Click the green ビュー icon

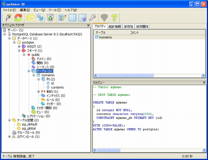[x=33, y=112]
